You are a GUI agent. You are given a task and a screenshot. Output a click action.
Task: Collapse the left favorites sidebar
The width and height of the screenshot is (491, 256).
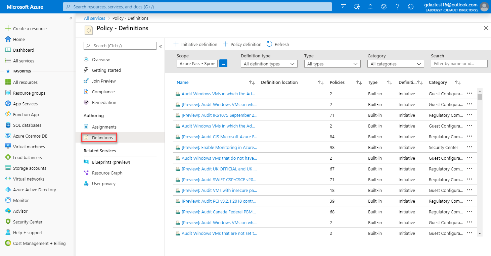point(71,18)
